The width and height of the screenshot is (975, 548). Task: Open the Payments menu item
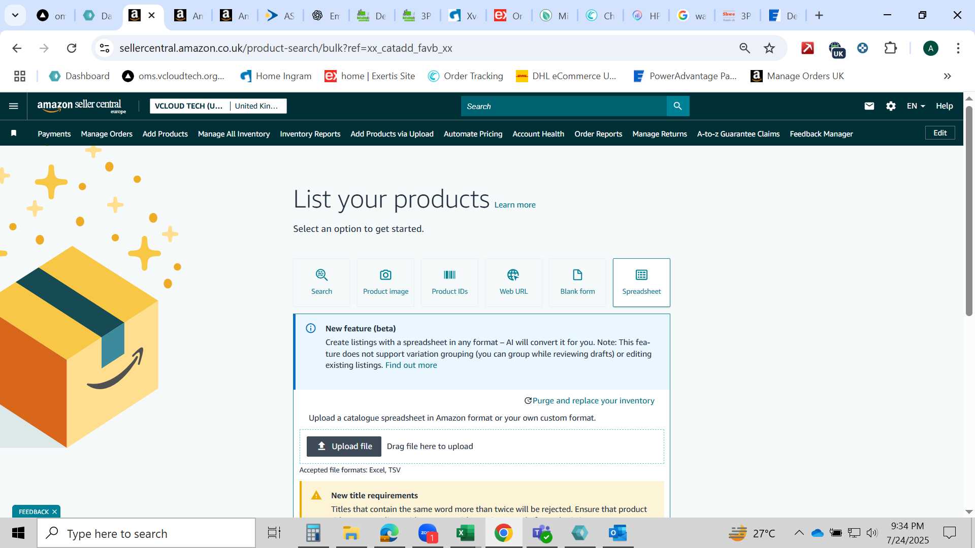tap(54, 134)
